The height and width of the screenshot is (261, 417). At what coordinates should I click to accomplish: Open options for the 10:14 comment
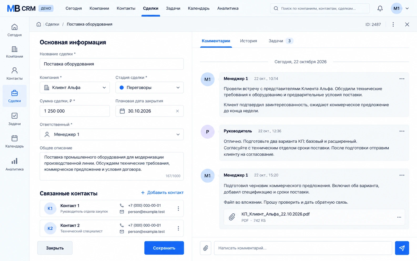402,79
